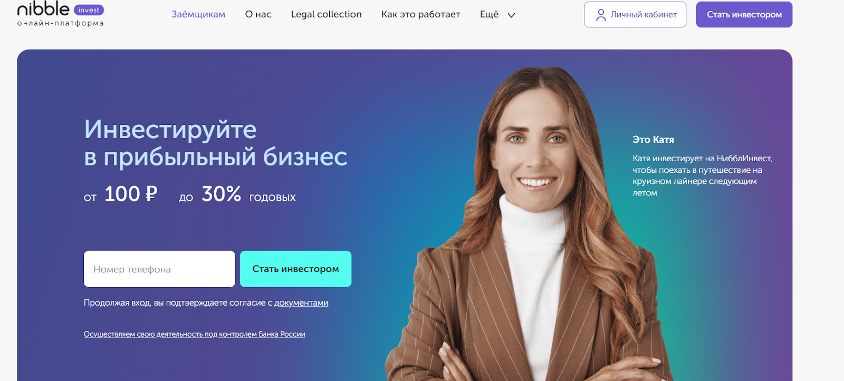The image size is (844, 381).
Task: Open the документами consent link
Action: 301,303
